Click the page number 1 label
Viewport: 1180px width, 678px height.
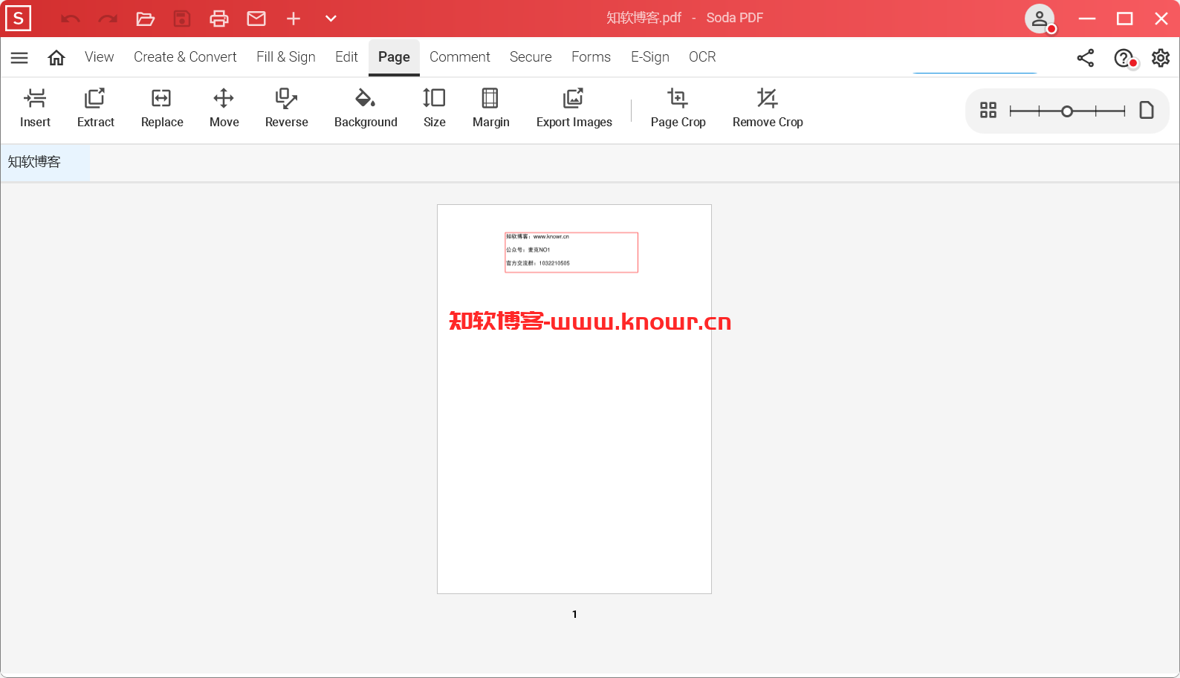(574, 614)
